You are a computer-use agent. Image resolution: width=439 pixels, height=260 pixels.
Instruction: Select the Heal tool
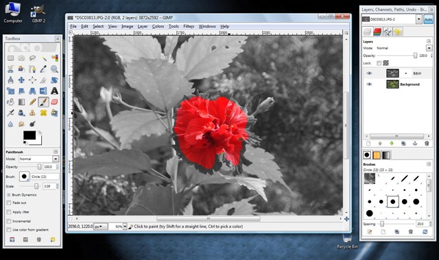point(43,113)
